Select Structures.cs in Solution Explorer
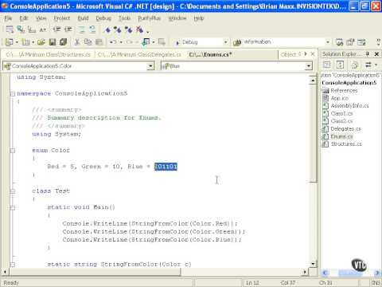Viewport: 382px width, 287px height. [346, 144]
